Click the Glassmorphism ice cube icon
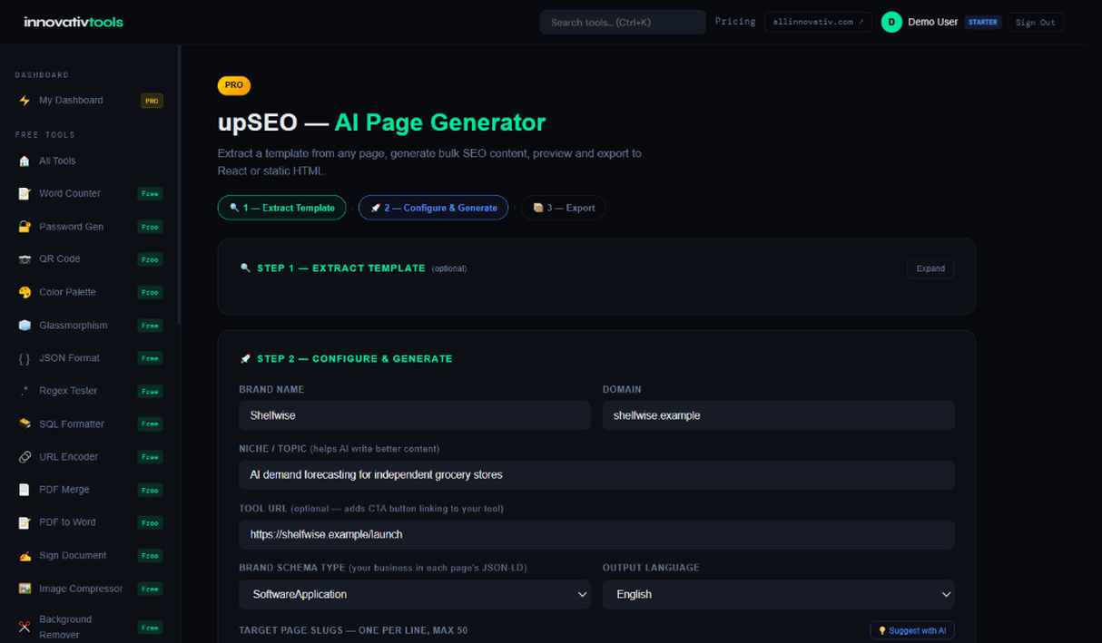 pyautogui.click(x=25, y=326)
